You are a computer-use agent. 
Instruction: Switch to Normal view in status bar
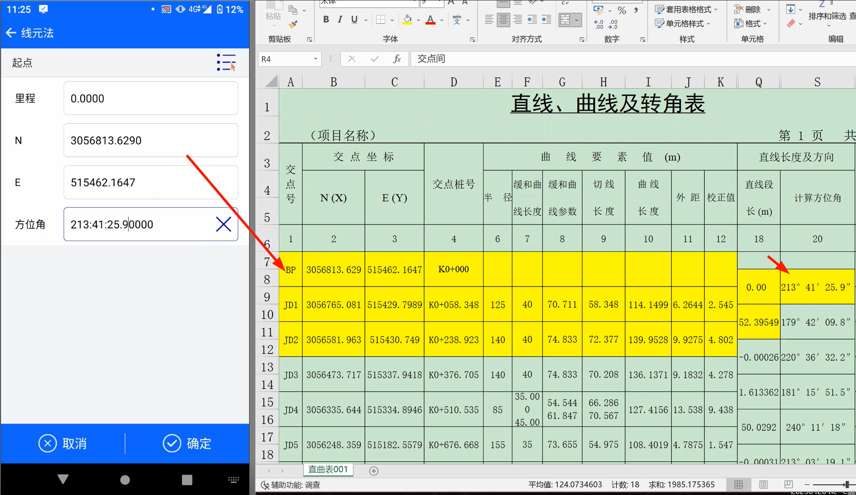[739, 485]
